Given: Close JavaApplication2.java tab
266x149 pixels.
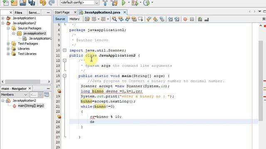Looking at the screenshot, I should (x=125, y=12).
